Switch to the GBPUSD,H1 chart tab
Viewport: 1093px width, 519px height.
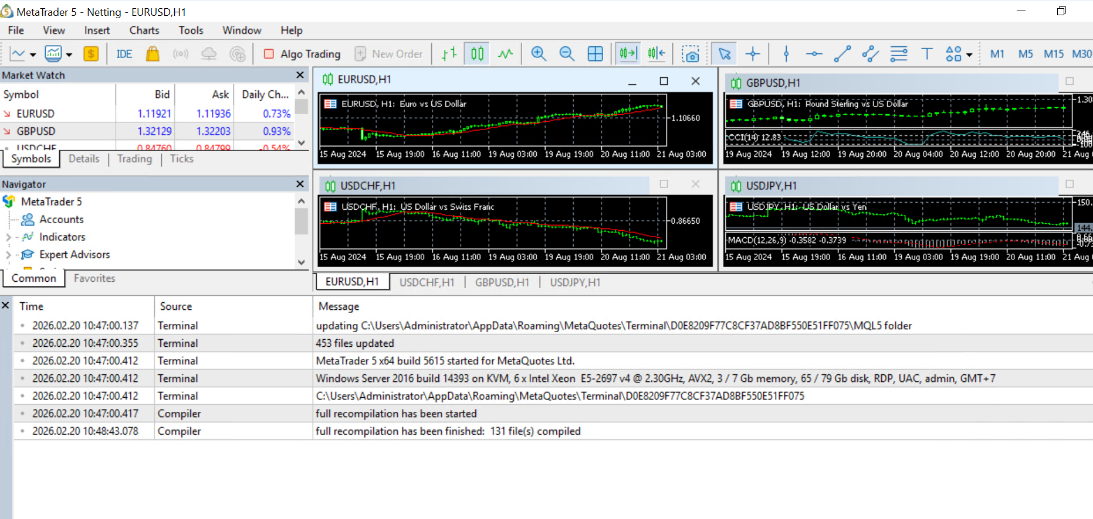point(502,282)
